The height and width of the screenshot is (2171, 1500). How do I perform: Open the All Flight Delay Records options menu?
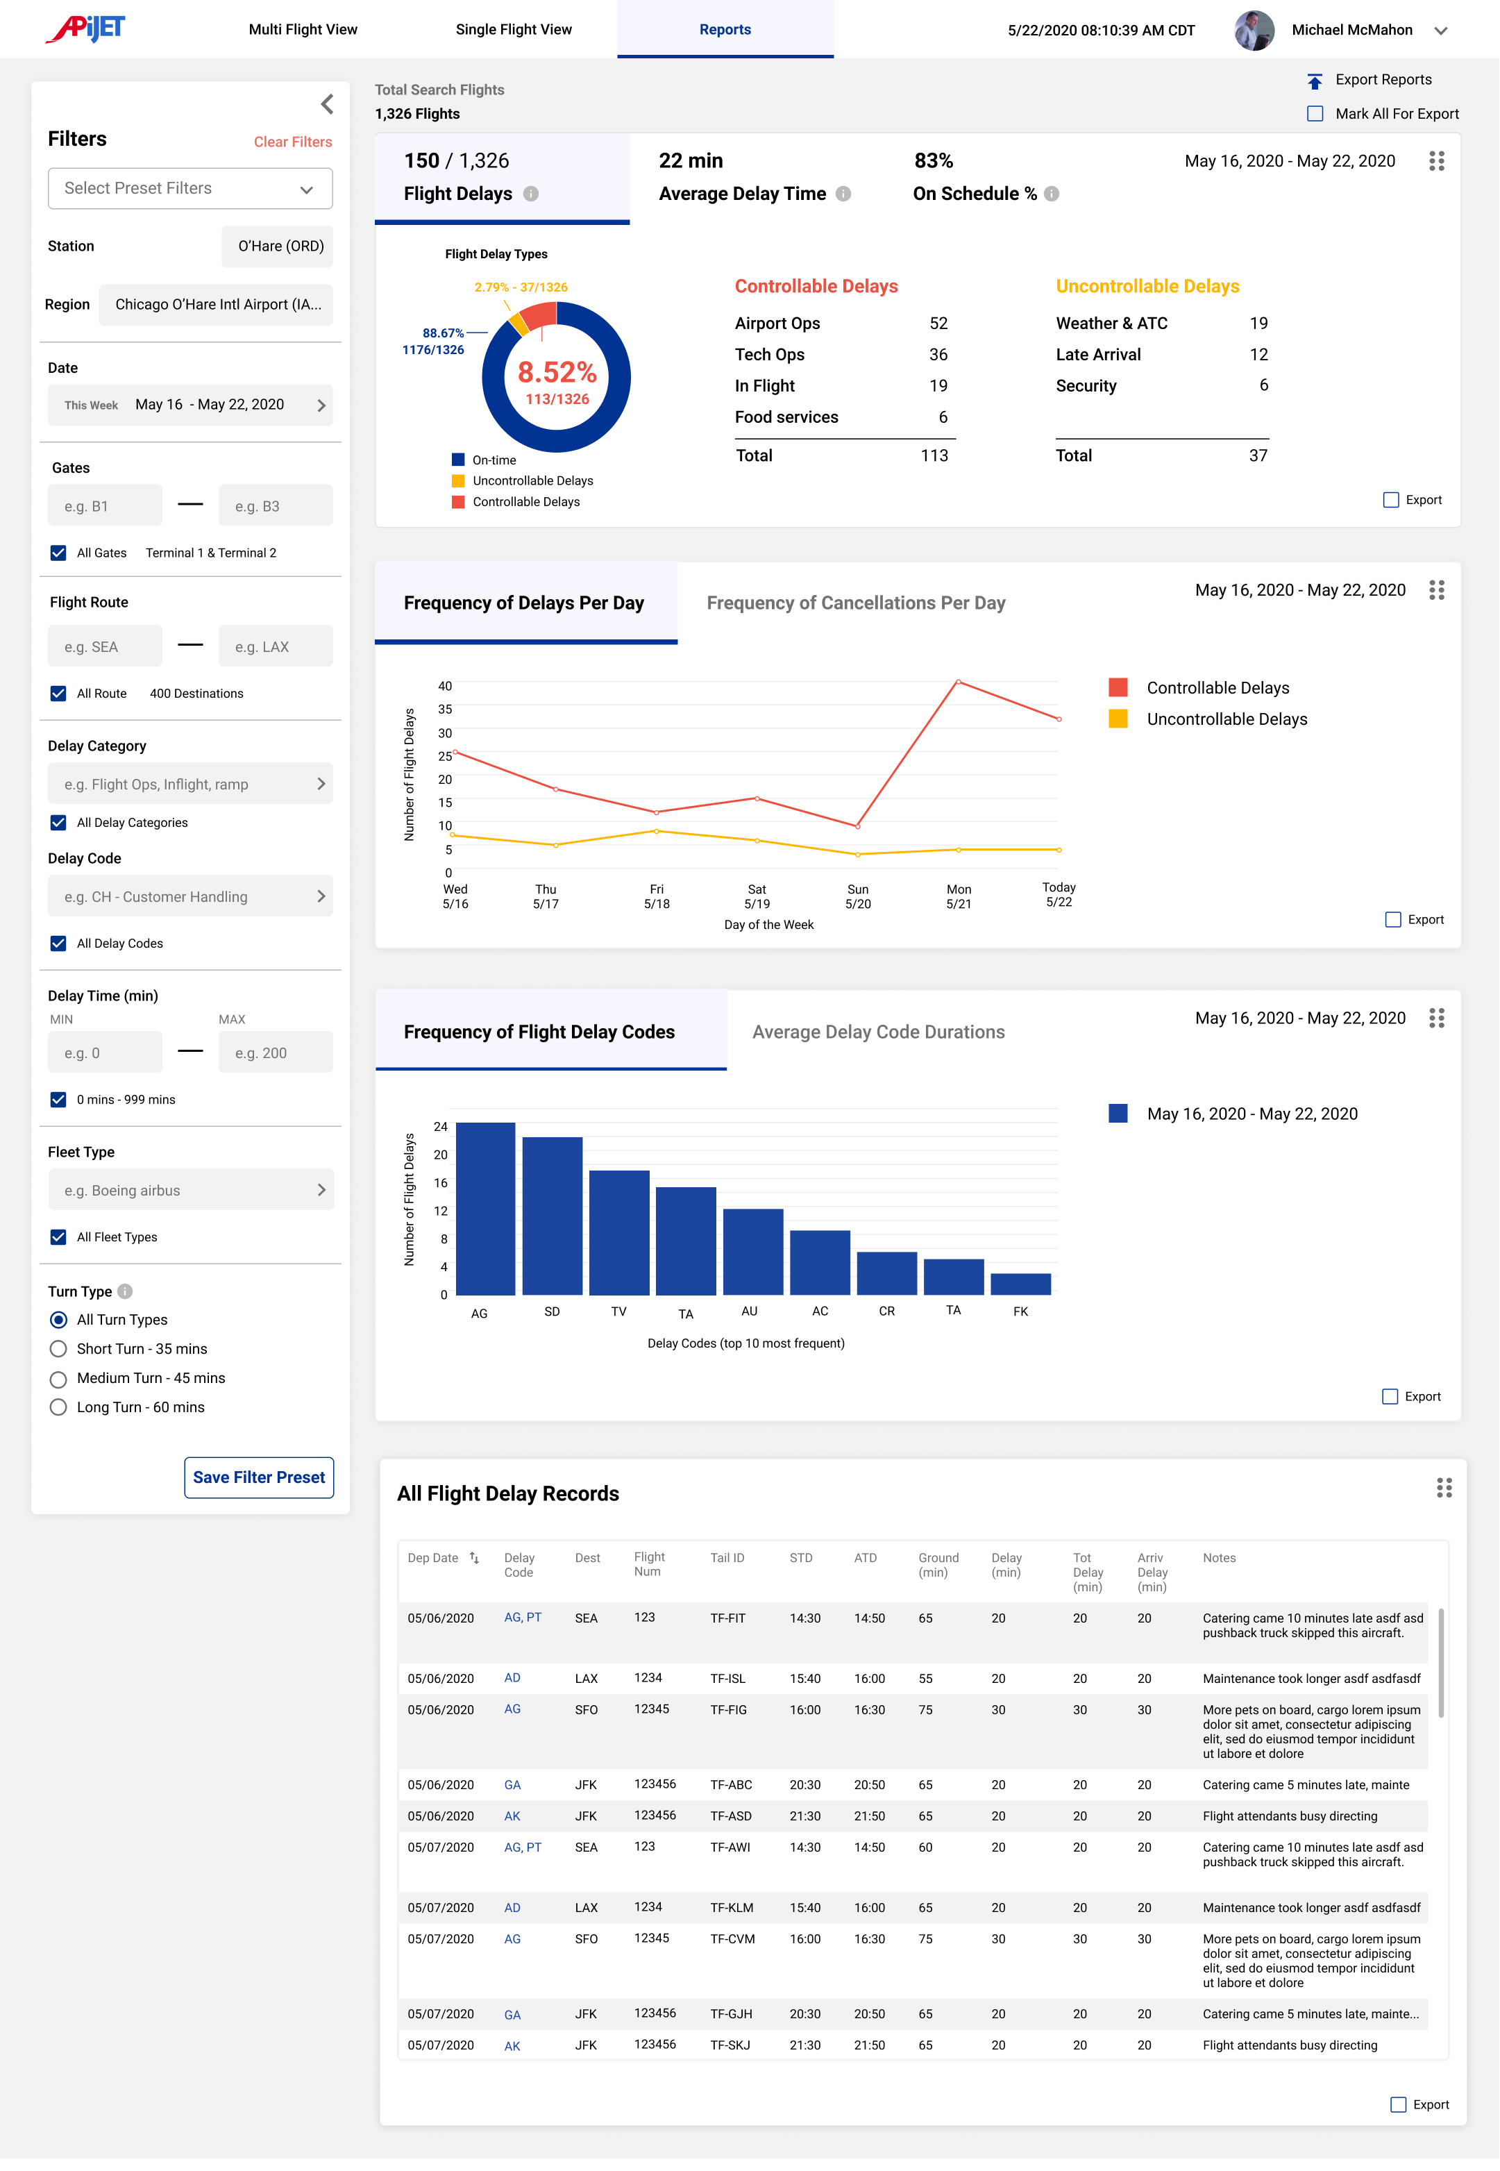(x=1444, y=1488)
